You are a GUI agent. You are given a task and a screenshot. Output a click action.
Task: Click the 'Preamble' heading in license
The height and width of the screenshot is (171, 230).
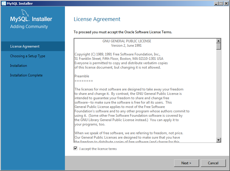82,76
